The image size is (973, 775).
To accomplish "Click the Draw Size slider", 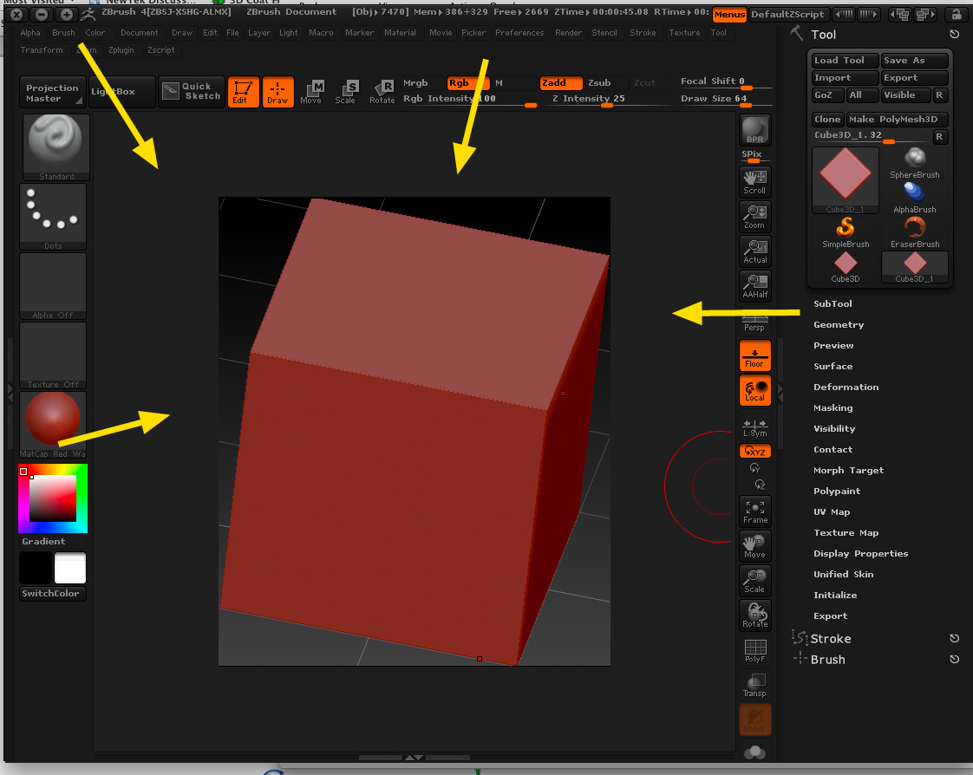I will point(725,99).
